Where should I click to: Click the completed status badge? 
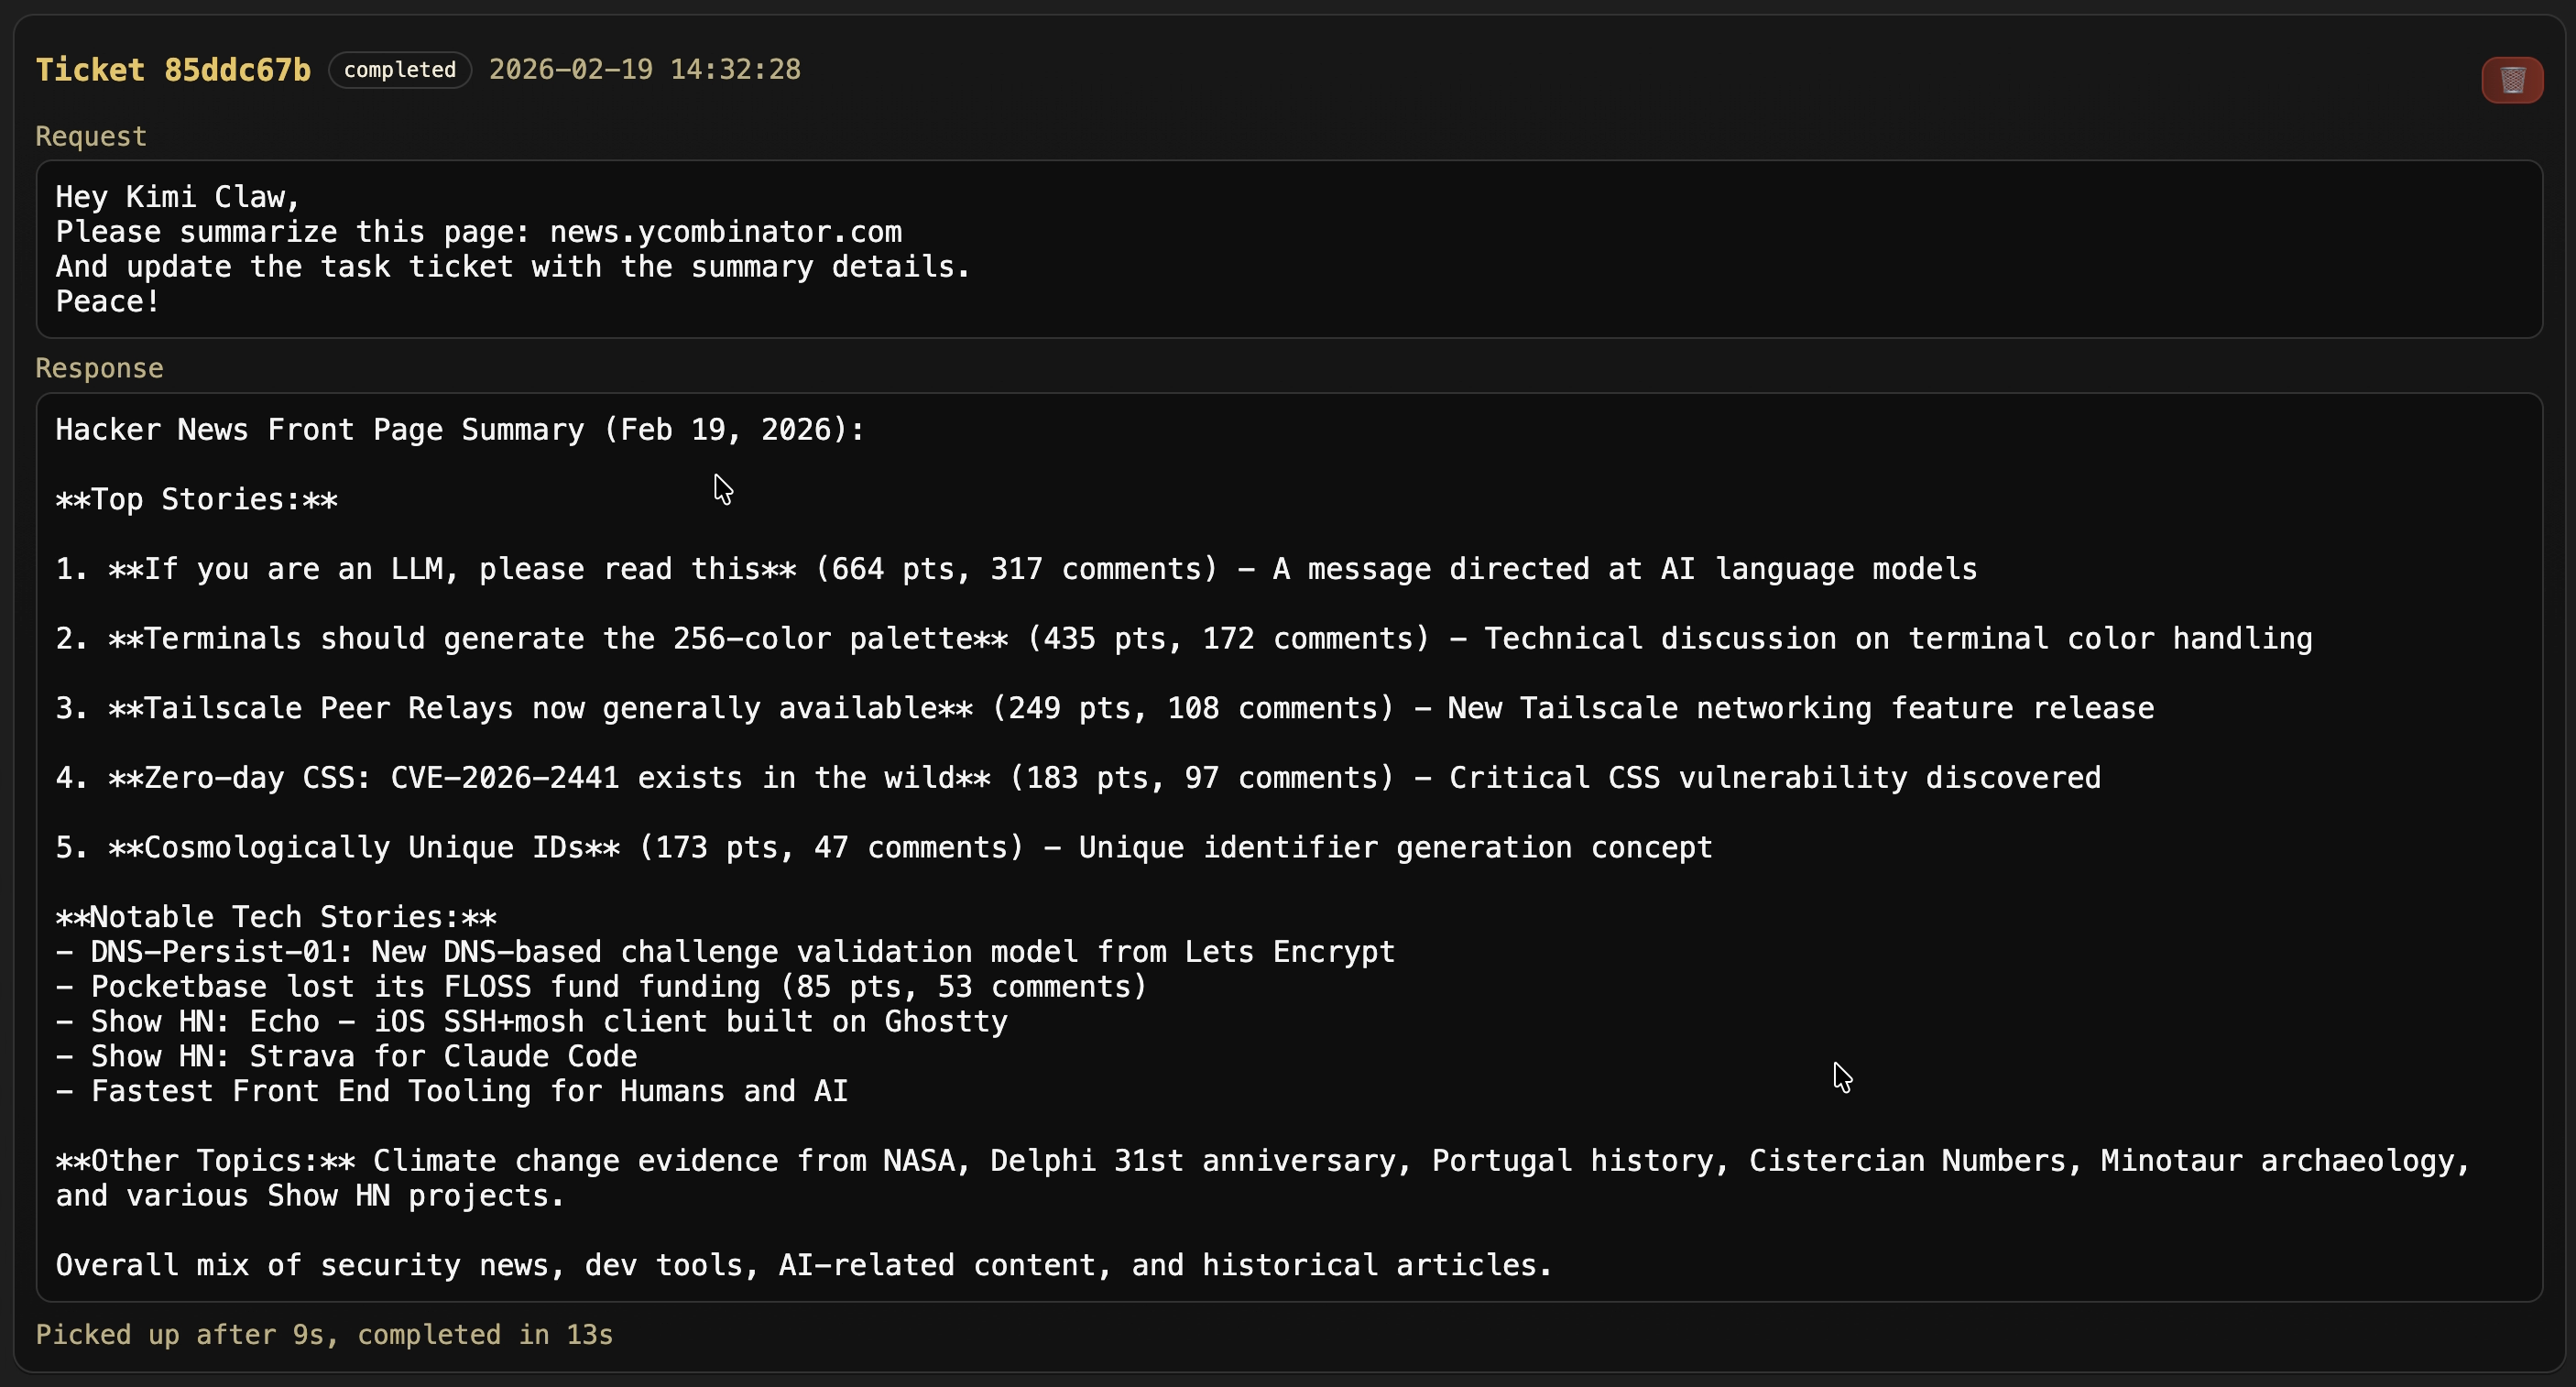pos(399,70)
